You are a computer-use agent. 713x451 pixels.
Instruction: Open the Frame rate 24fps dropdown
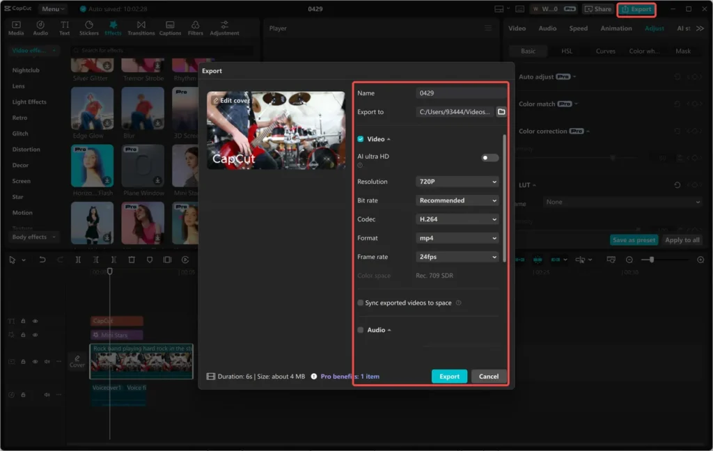(x=457, y=257)
